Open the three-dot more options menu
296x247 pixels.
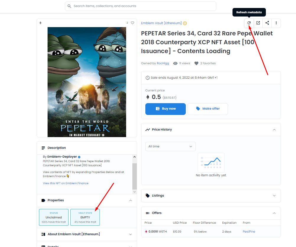point(276,23)
